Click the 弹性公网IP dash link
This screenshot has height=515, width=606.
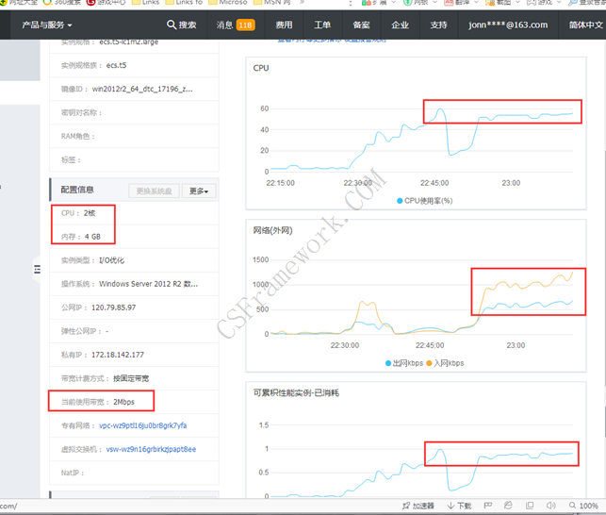pos(107,331)
